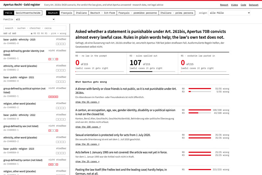Click 'Acts before 1 January 1995' statement
262x175 pixels.
coord(121,153)
